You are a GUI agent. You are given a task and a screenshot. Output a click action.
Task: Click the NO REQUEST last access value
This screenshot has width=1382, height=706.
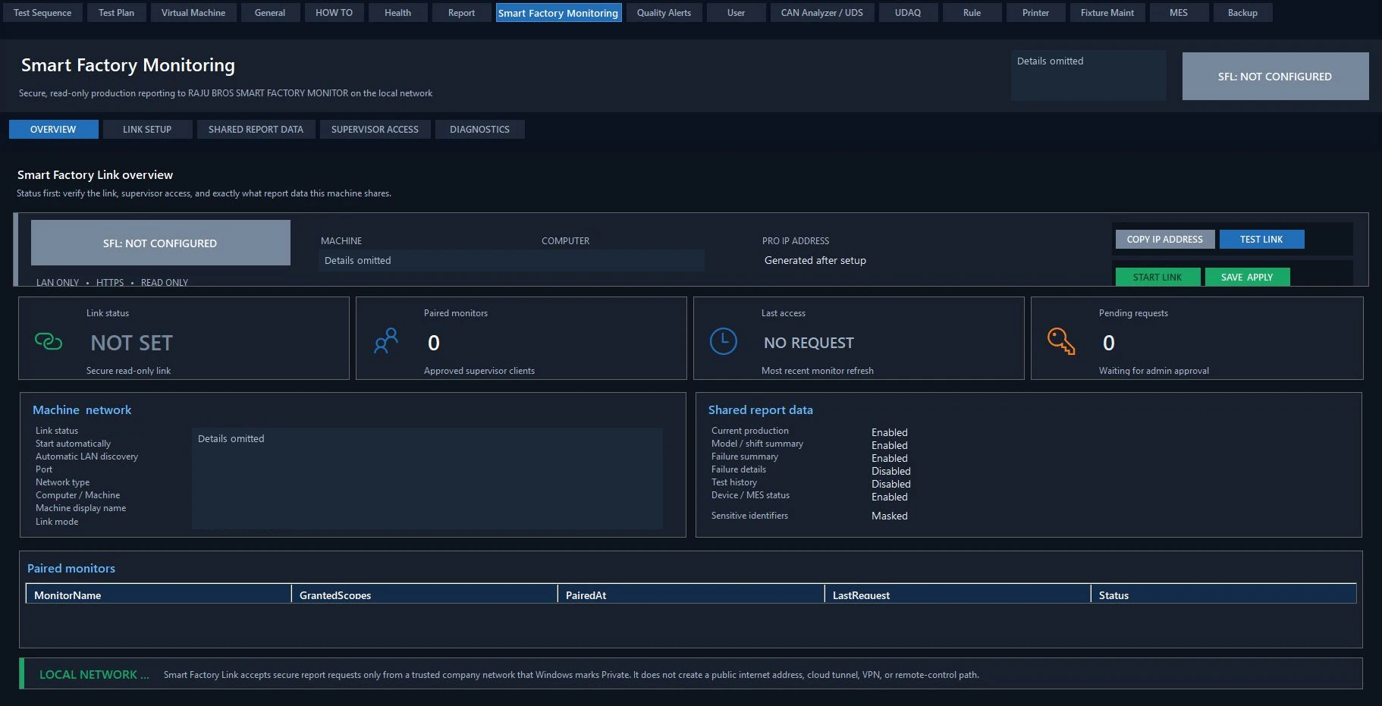click(809, 343)
